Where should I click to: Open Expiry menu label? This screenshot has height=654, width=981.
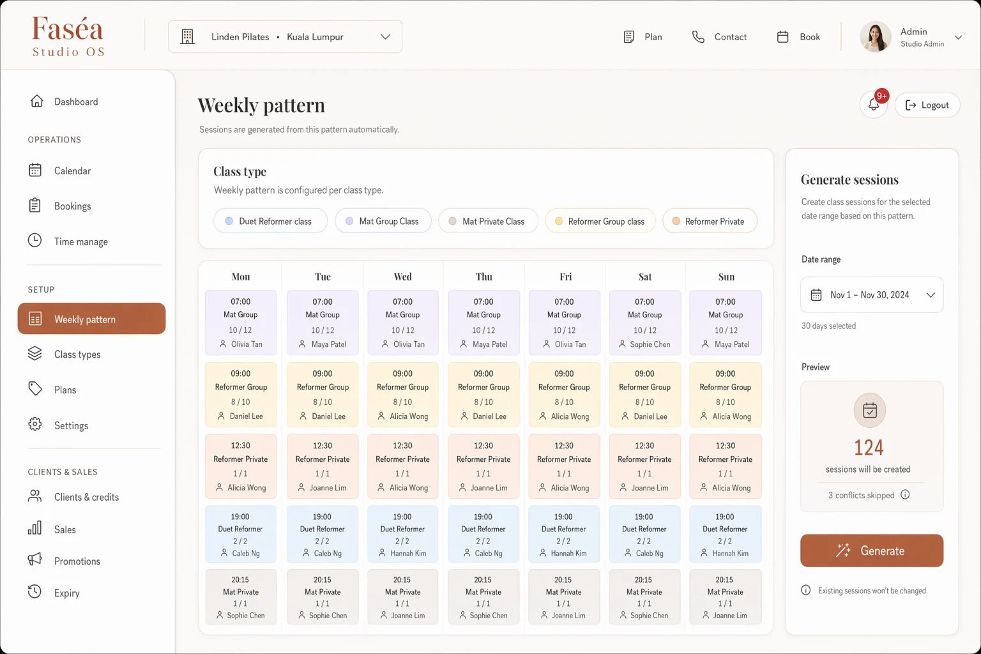[67, 593]
